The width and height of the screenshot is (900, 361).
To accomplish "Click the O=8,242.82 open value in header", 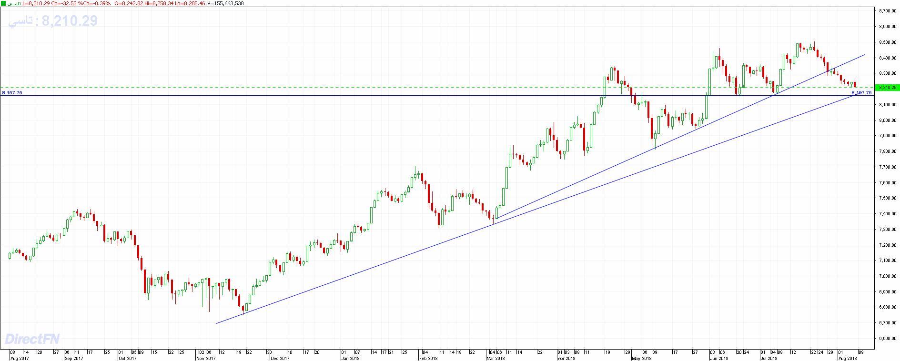I will tap(130, 3).
